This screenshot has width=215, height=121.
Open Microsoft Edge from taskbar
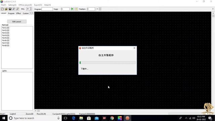click(74, 118)
